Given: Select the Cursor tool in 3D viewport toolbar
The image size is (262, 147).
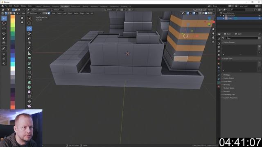Looking at the screenshot, I should coord(29,23).
